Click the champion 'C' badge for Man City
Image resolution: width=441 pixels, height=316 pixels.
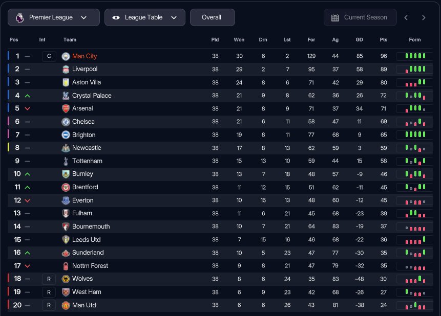[x=49, y=56]
